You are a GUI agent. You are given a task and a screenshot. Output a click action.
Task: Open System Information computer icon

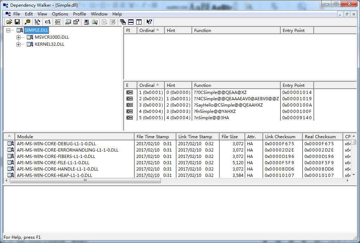coord(86,22)
